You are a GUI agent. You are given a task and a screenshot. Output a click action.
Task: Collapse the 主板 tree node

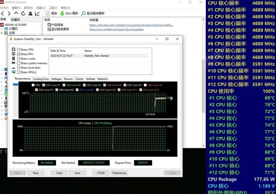pos(2,33)
